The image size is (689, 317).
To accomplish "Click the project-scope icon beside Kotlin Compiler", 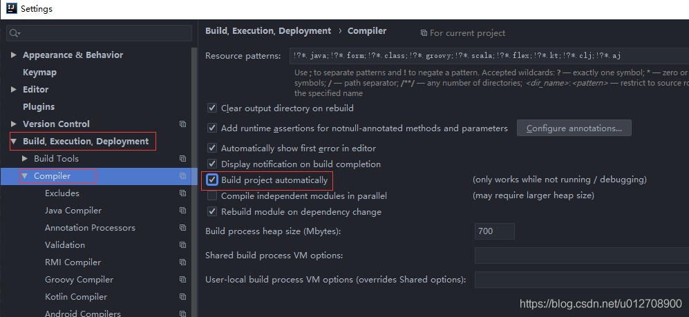I will pos(182,297).
